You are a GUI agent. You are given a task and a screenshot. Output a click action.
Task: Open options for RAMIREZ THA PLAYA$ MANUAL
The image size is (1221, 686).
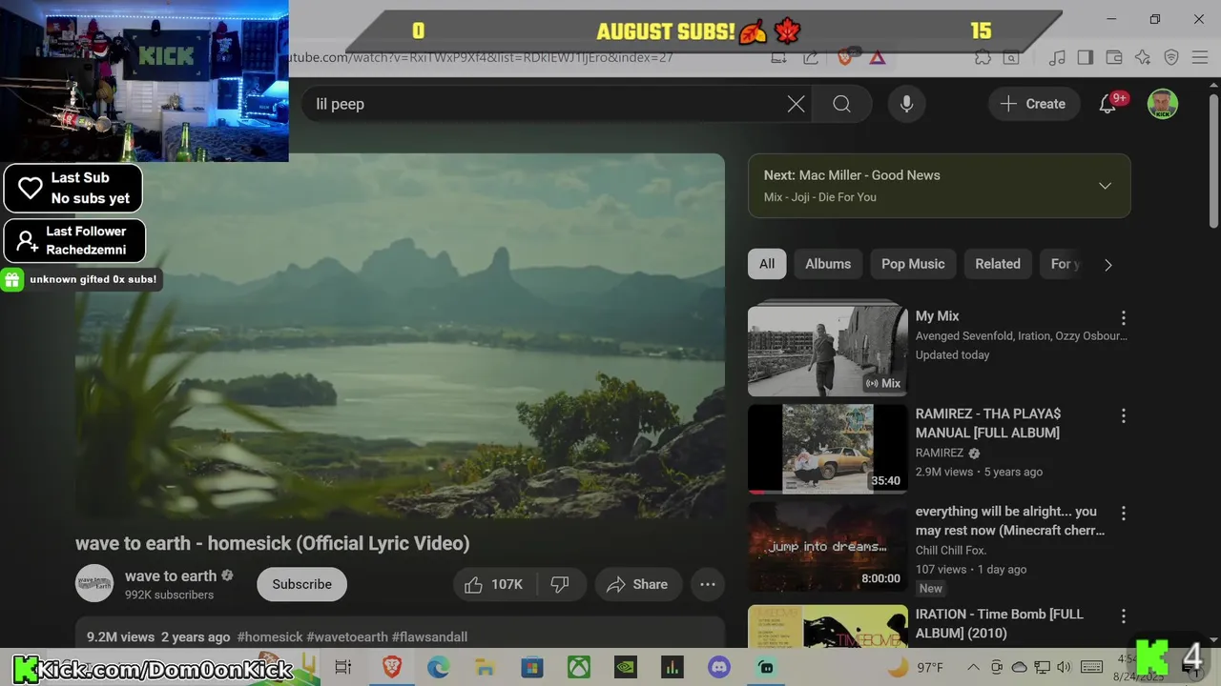pyautogui.click(x=1123, y=415)
